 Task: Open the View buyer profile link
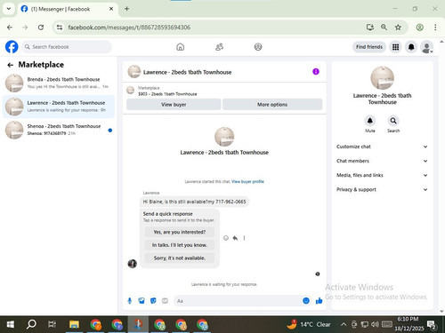click(x=247, y=181)
